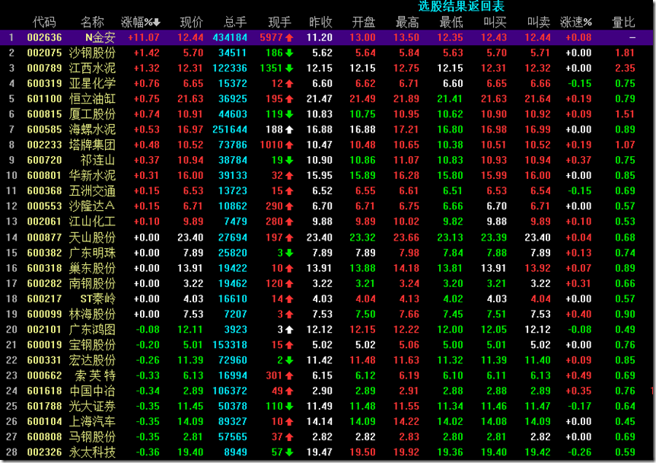
Task: Click the 昨收 column header
Action: (x=320, y=22)
